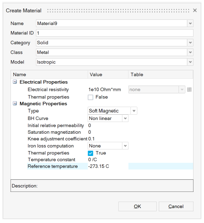The image size is (204, 223).
Task: Open the magnetic Type dropdown
Action: tap(134, 111)
